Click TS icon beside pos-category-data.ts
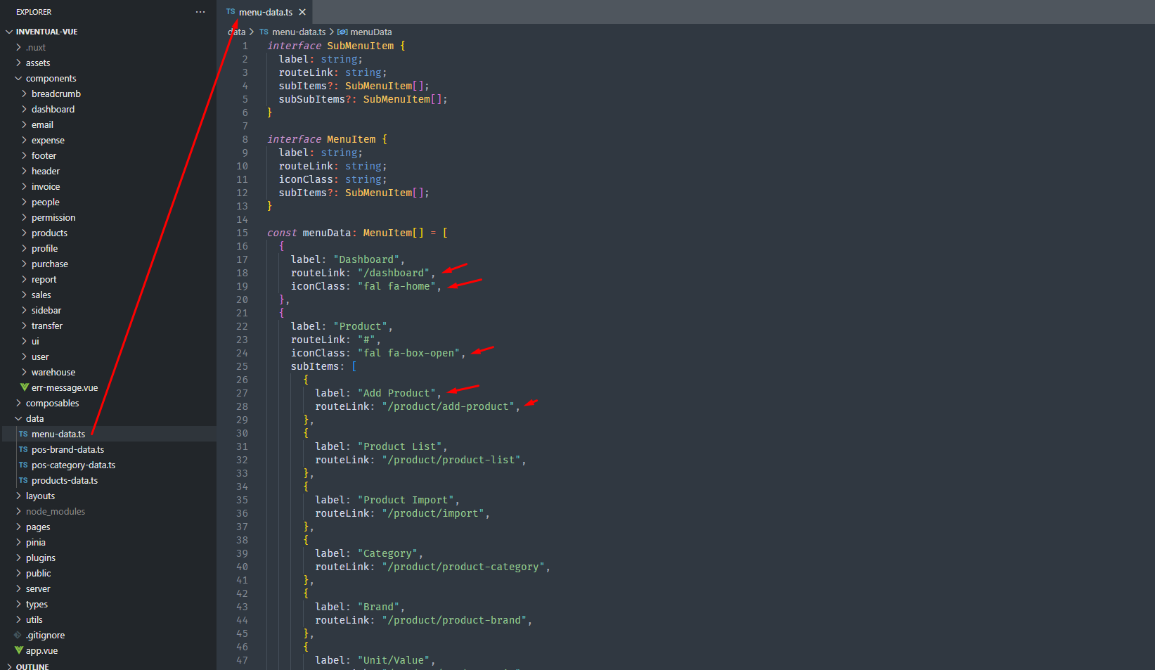Viewport: 1155px width, 670px height. [23, 465]
